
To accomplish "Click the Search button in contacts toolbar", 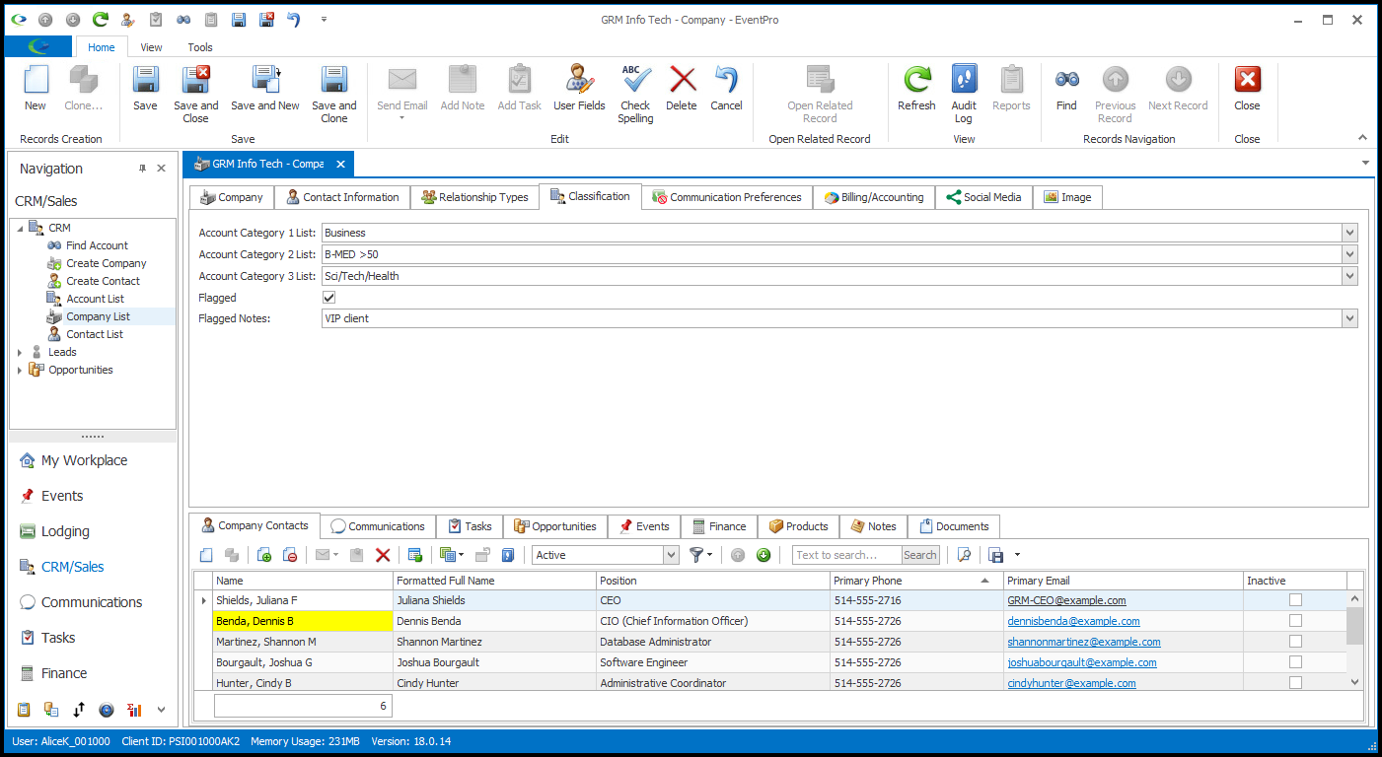I will (x=920, y=555).
